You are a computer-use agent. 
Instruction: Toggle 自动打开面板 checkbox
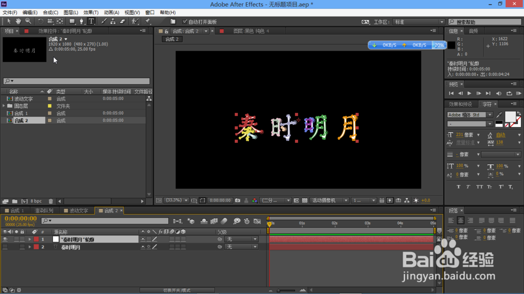click(185, 21)
